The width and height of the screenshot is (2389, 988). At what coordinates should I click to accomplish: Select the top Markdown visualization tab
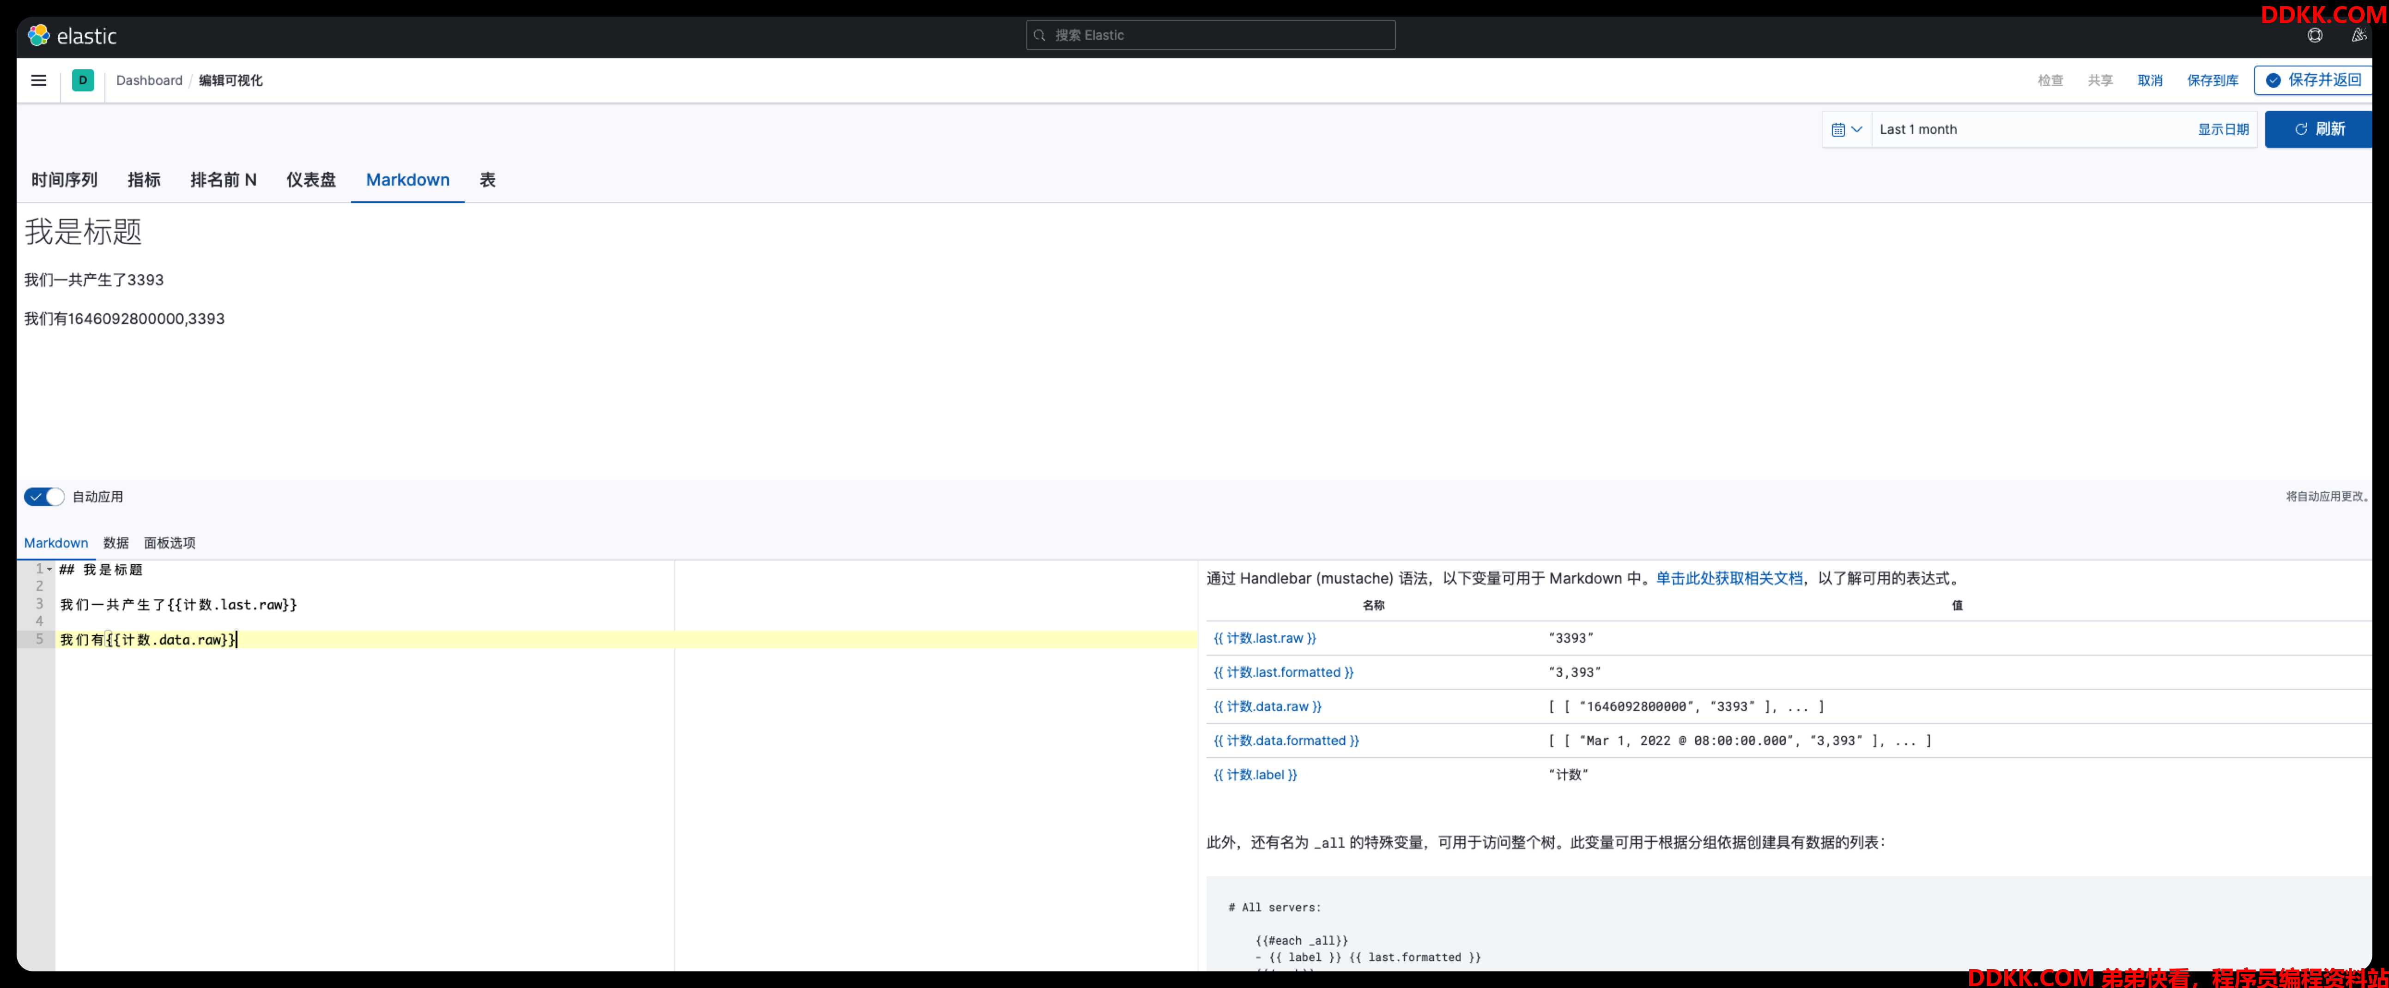(x=407, y=180)
